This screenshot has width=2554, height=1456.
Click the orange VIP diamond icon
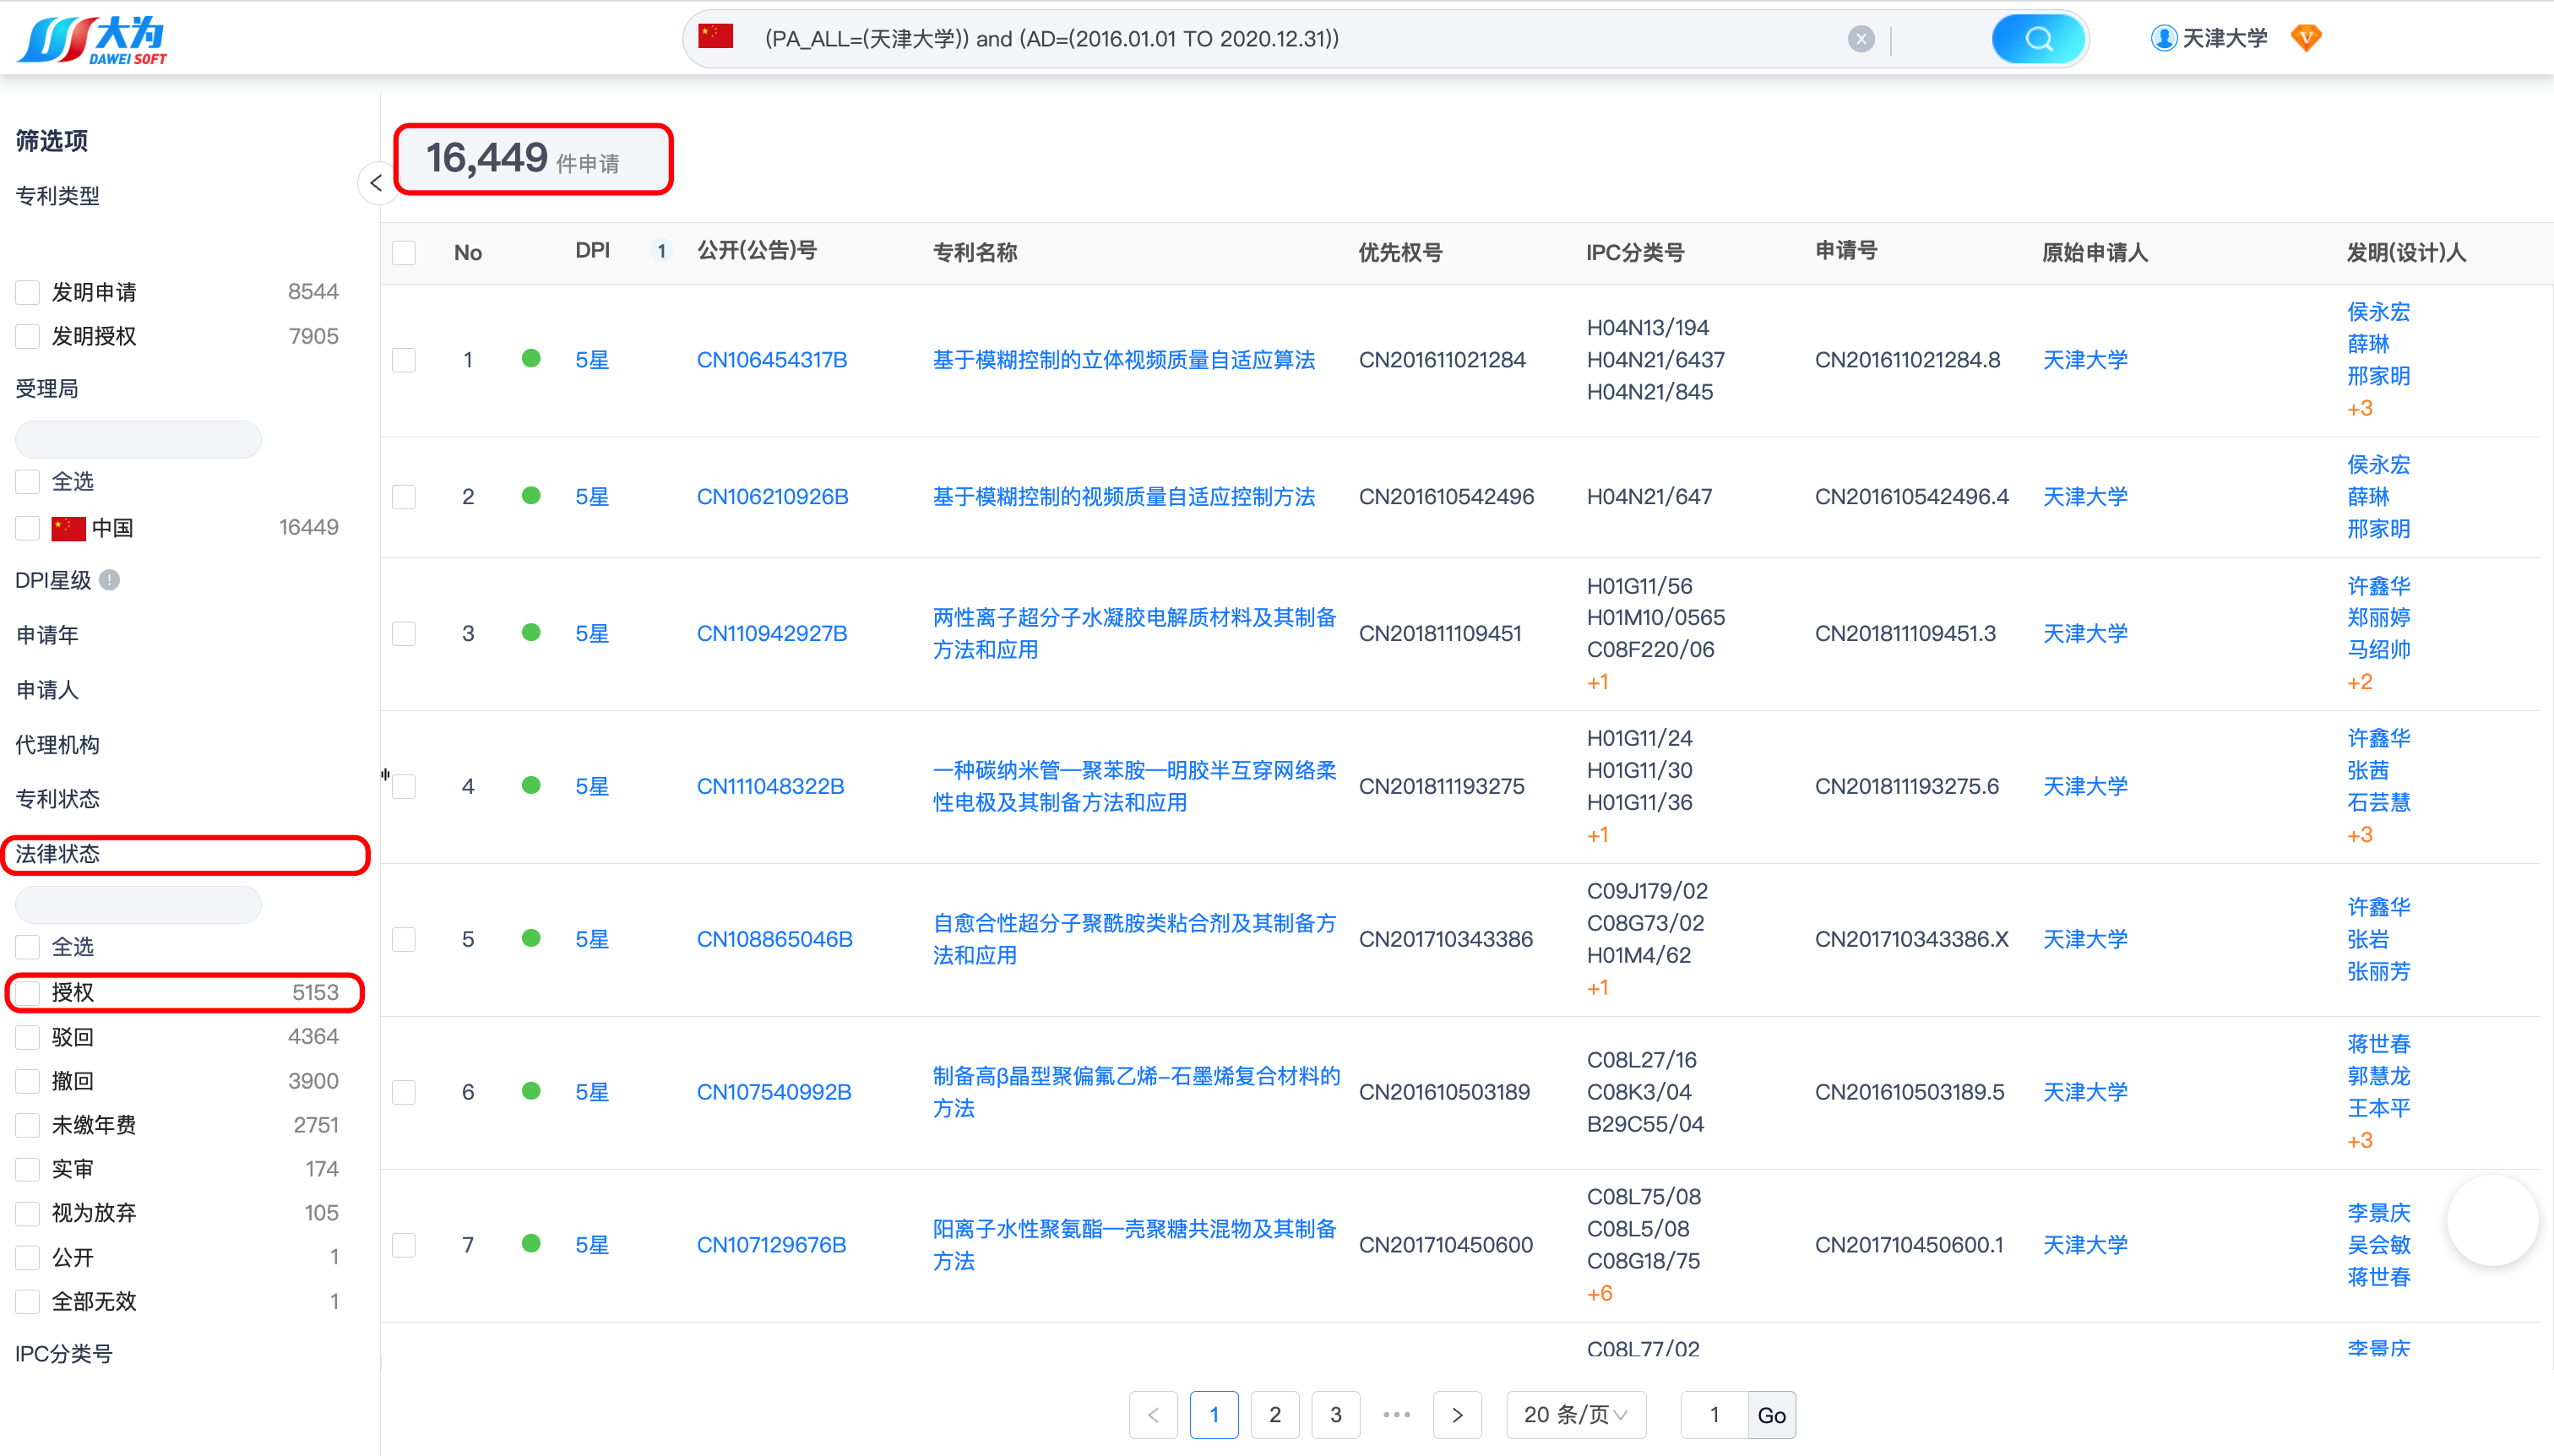tap(2306, 38)
